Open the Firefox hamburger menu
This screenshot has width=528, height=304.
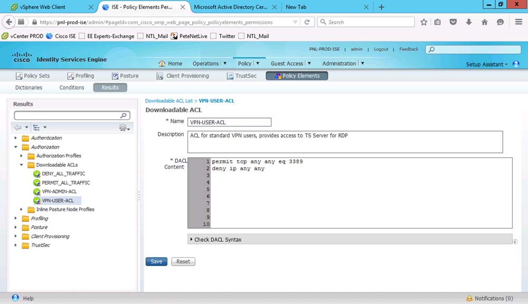[518, 22]
